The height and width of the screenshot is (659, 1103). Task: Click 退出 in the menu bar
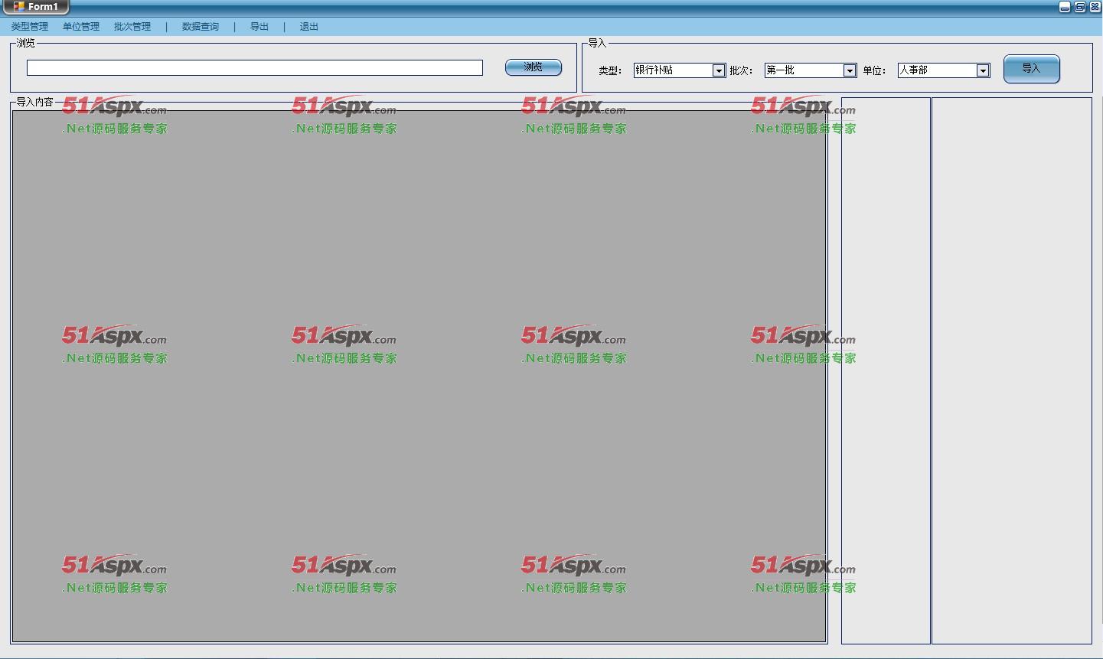309,27
